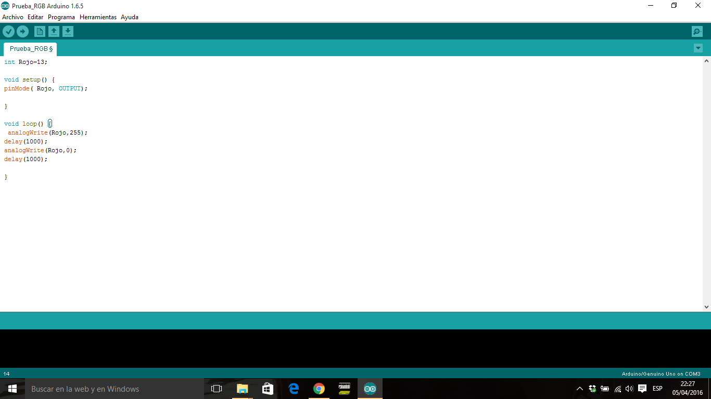Open the Serial Monitor magnifier icon
711x399 pixels.
(x=697, y=32)
